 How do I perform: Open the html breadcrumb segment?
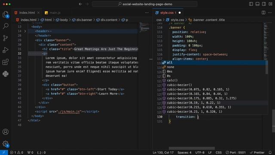tap(46, 20)
